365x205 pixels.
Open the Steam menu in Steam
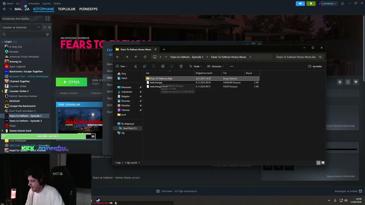10,3
